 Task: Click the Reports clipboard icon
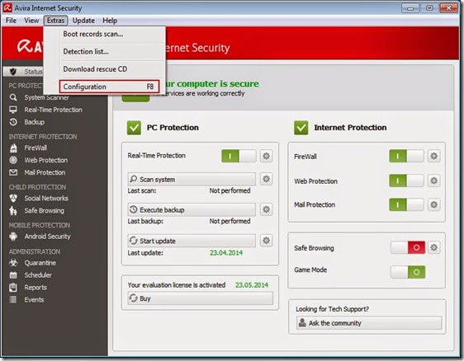pos(13,287)
